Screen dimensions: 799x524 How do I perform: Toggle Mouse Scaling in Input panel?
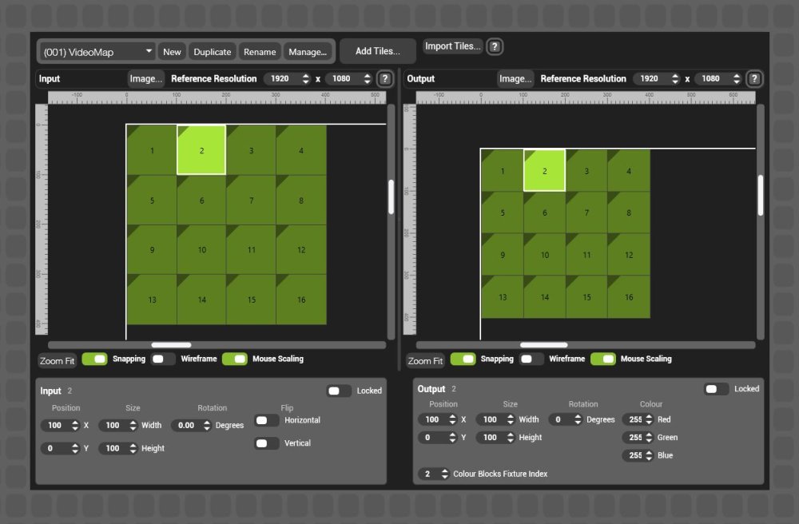pyautogui.click(x=234, y=359)
